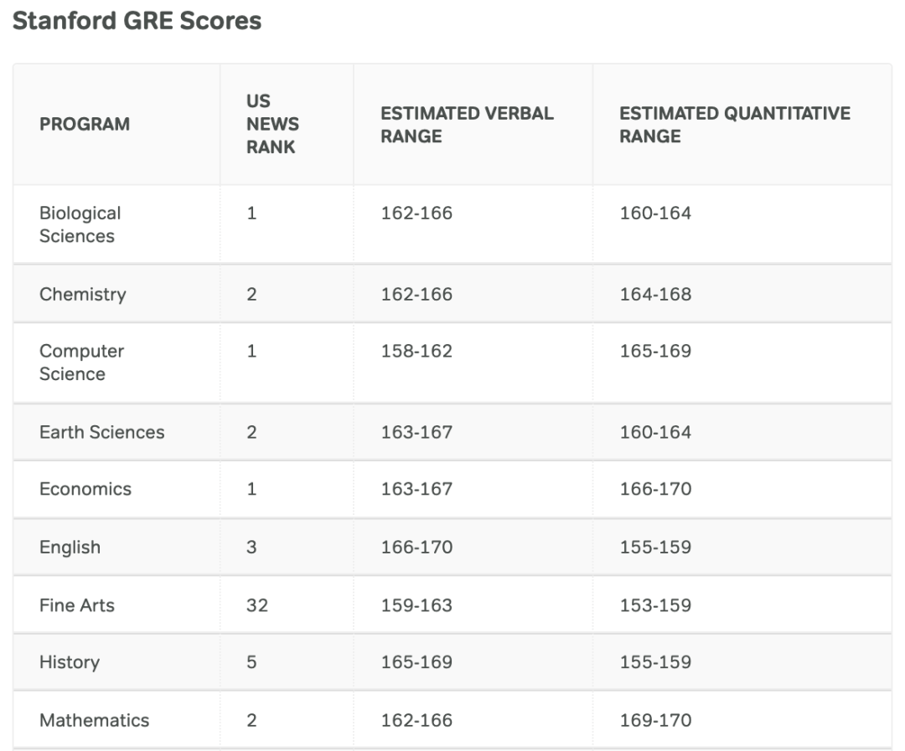Screen dimensions: 905x751
Task: Select the US NEWS RANK column header
Action: click(272, 124)
